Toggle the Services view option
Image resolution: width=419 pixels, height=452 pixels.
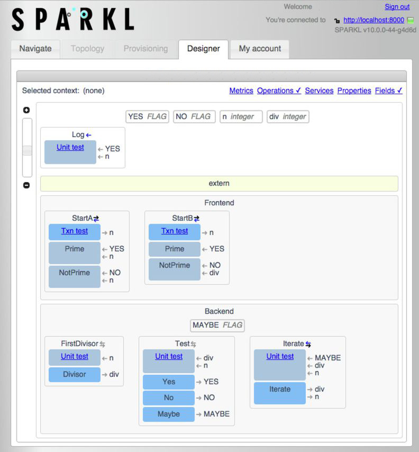(319, 91)
